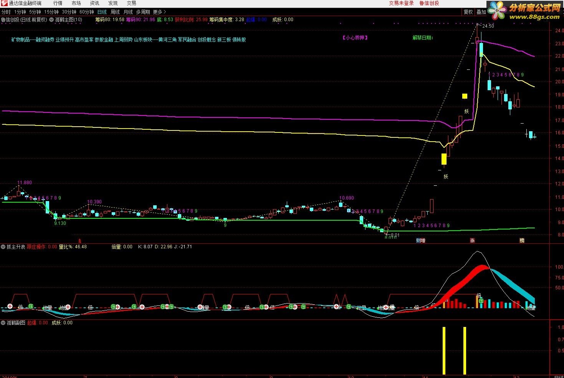Click the 获利比例: 25.99 value
564x378 pixels.
(191, 20)
